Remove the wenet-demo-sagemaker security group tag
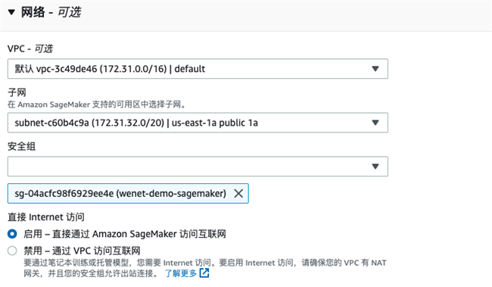 click(238, 193)
